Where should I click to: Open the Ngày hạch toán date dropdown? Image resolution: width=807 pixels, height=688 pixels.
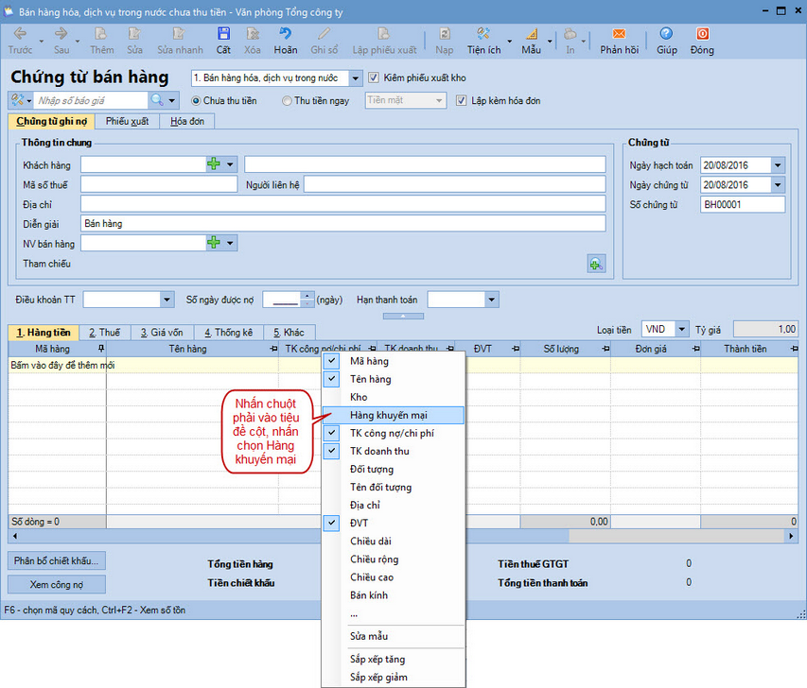[778, 165]
